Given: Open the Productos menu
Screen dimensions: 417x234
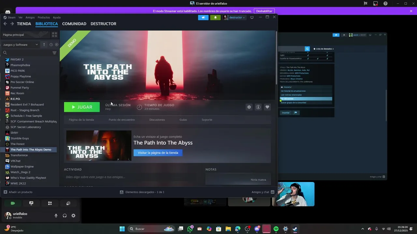Looking at the screenshot, I should click(44, 18).
